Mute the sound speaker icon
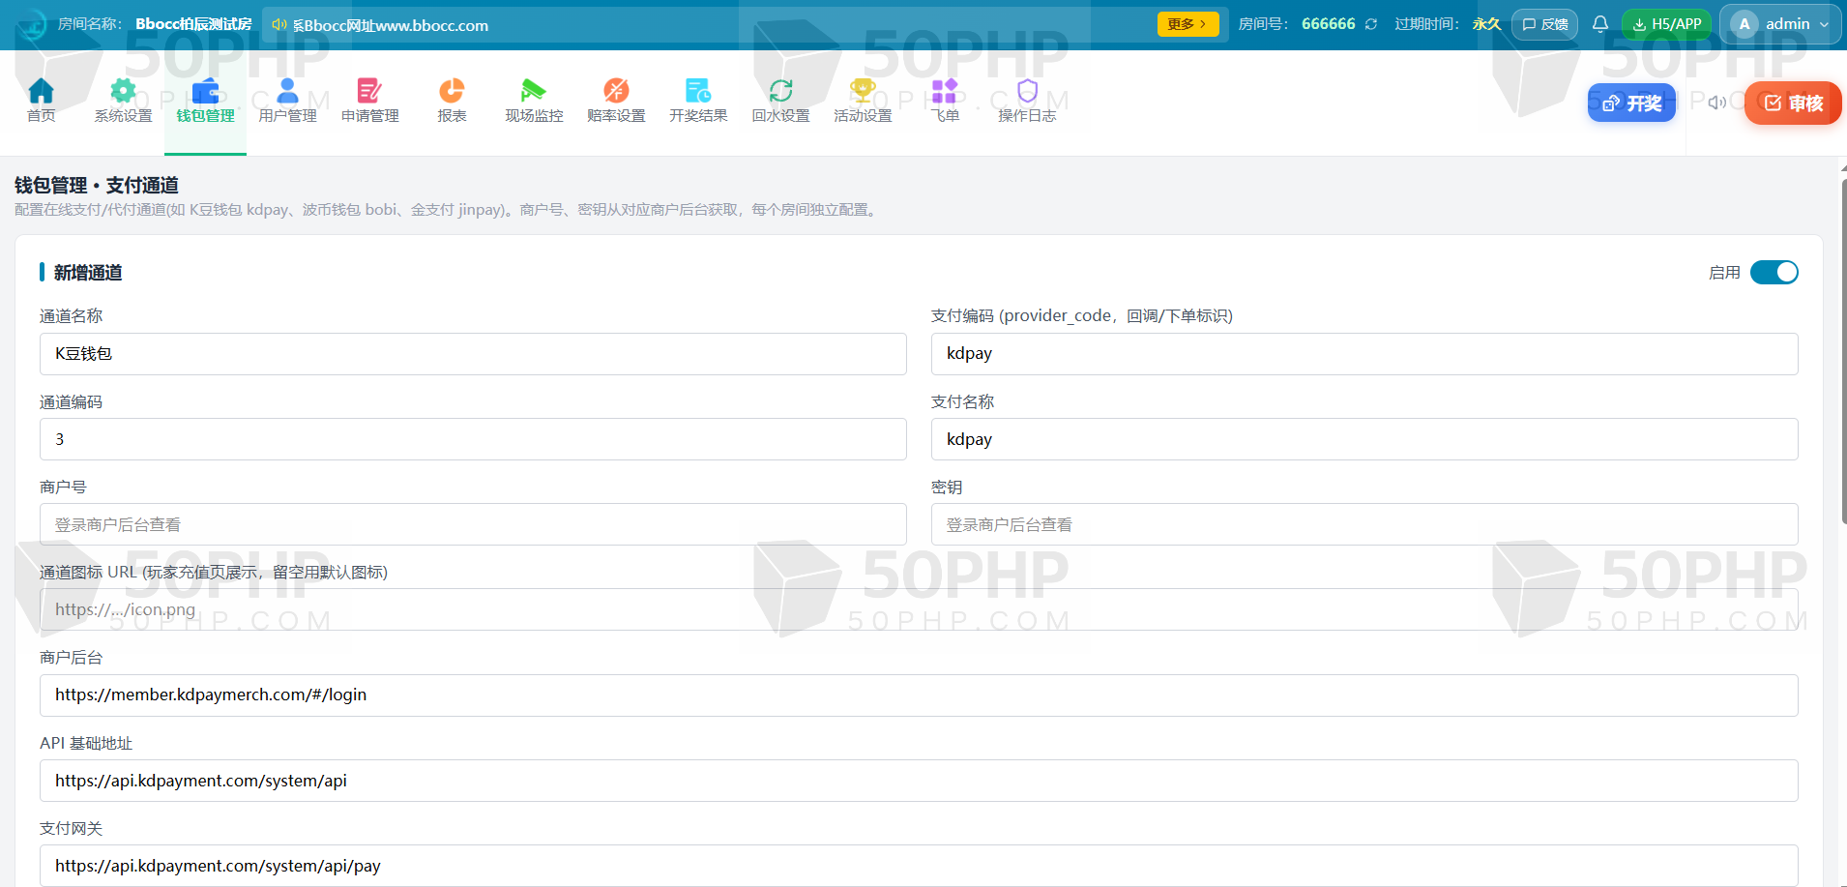Screen dimensions: 1847x887 point(1717,103)
